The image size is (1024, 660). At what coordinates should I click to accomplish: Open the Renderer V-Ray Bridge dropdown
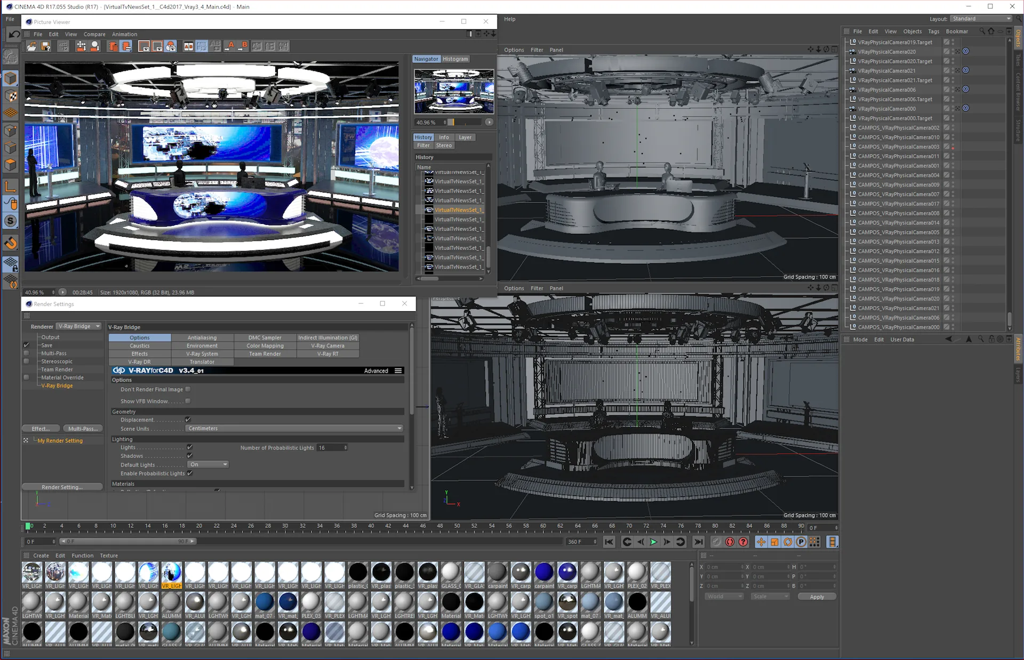click(79, 326)
